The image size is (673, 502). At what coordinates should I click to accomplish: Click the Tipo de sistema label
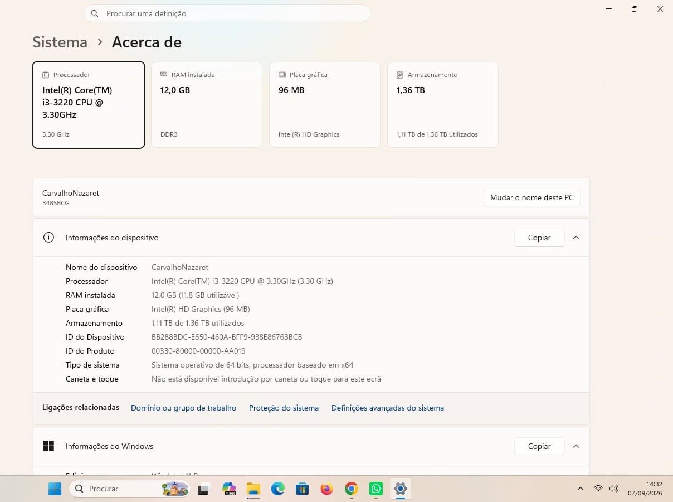[x=92, y=365]
